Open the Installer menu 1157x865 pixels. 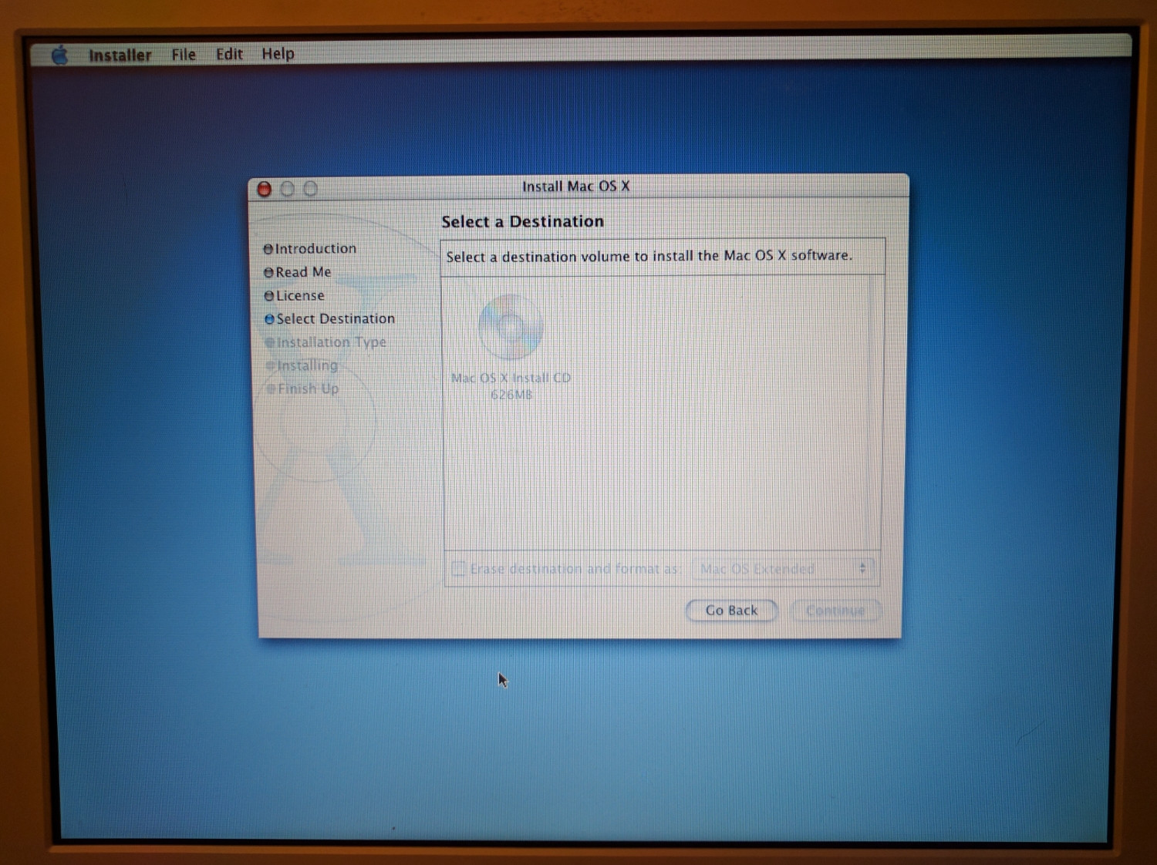click(120, 56)
